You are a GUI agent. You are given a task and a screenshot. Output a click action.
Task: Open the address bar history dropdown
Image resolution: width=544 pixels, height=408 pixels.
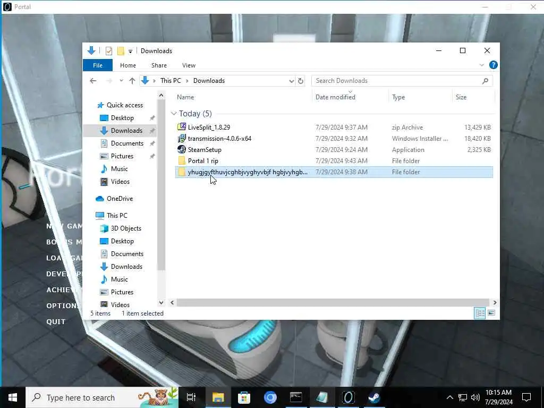[291, 81]
